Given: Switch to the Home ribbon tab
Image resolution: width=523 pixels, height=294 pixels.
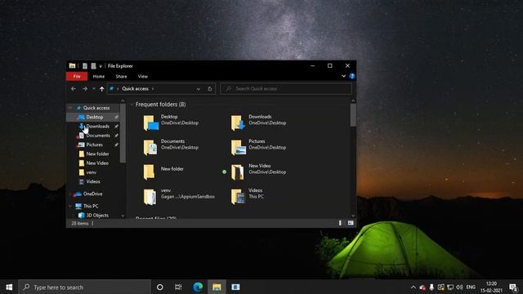Looking at the screenshot, I should point(99,76).
